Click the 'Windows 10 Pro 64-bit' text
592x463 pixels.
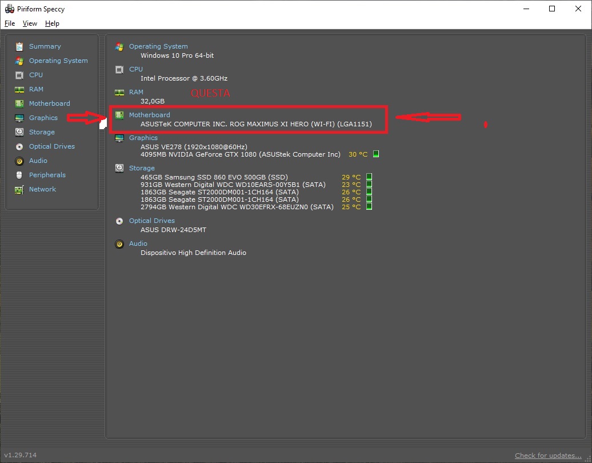point(178,55)
